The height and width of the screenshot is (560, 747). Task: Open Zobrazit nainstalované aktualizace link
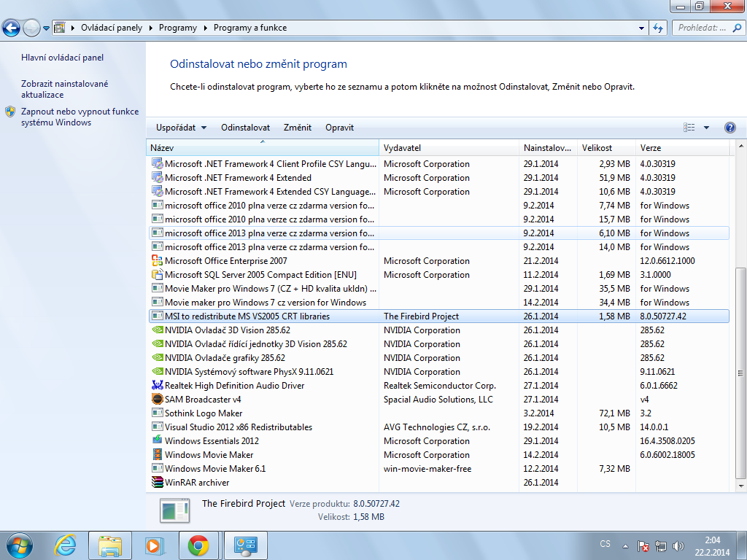point(65,89)
